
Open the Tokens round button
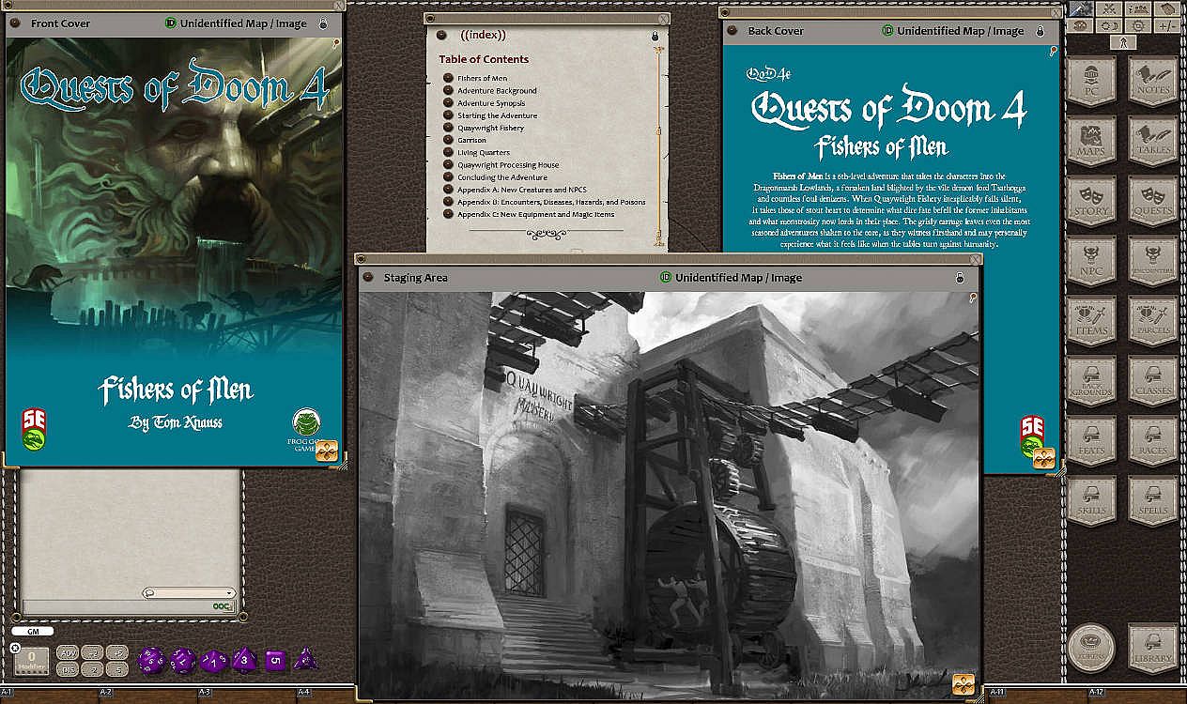pos(1091,649)
